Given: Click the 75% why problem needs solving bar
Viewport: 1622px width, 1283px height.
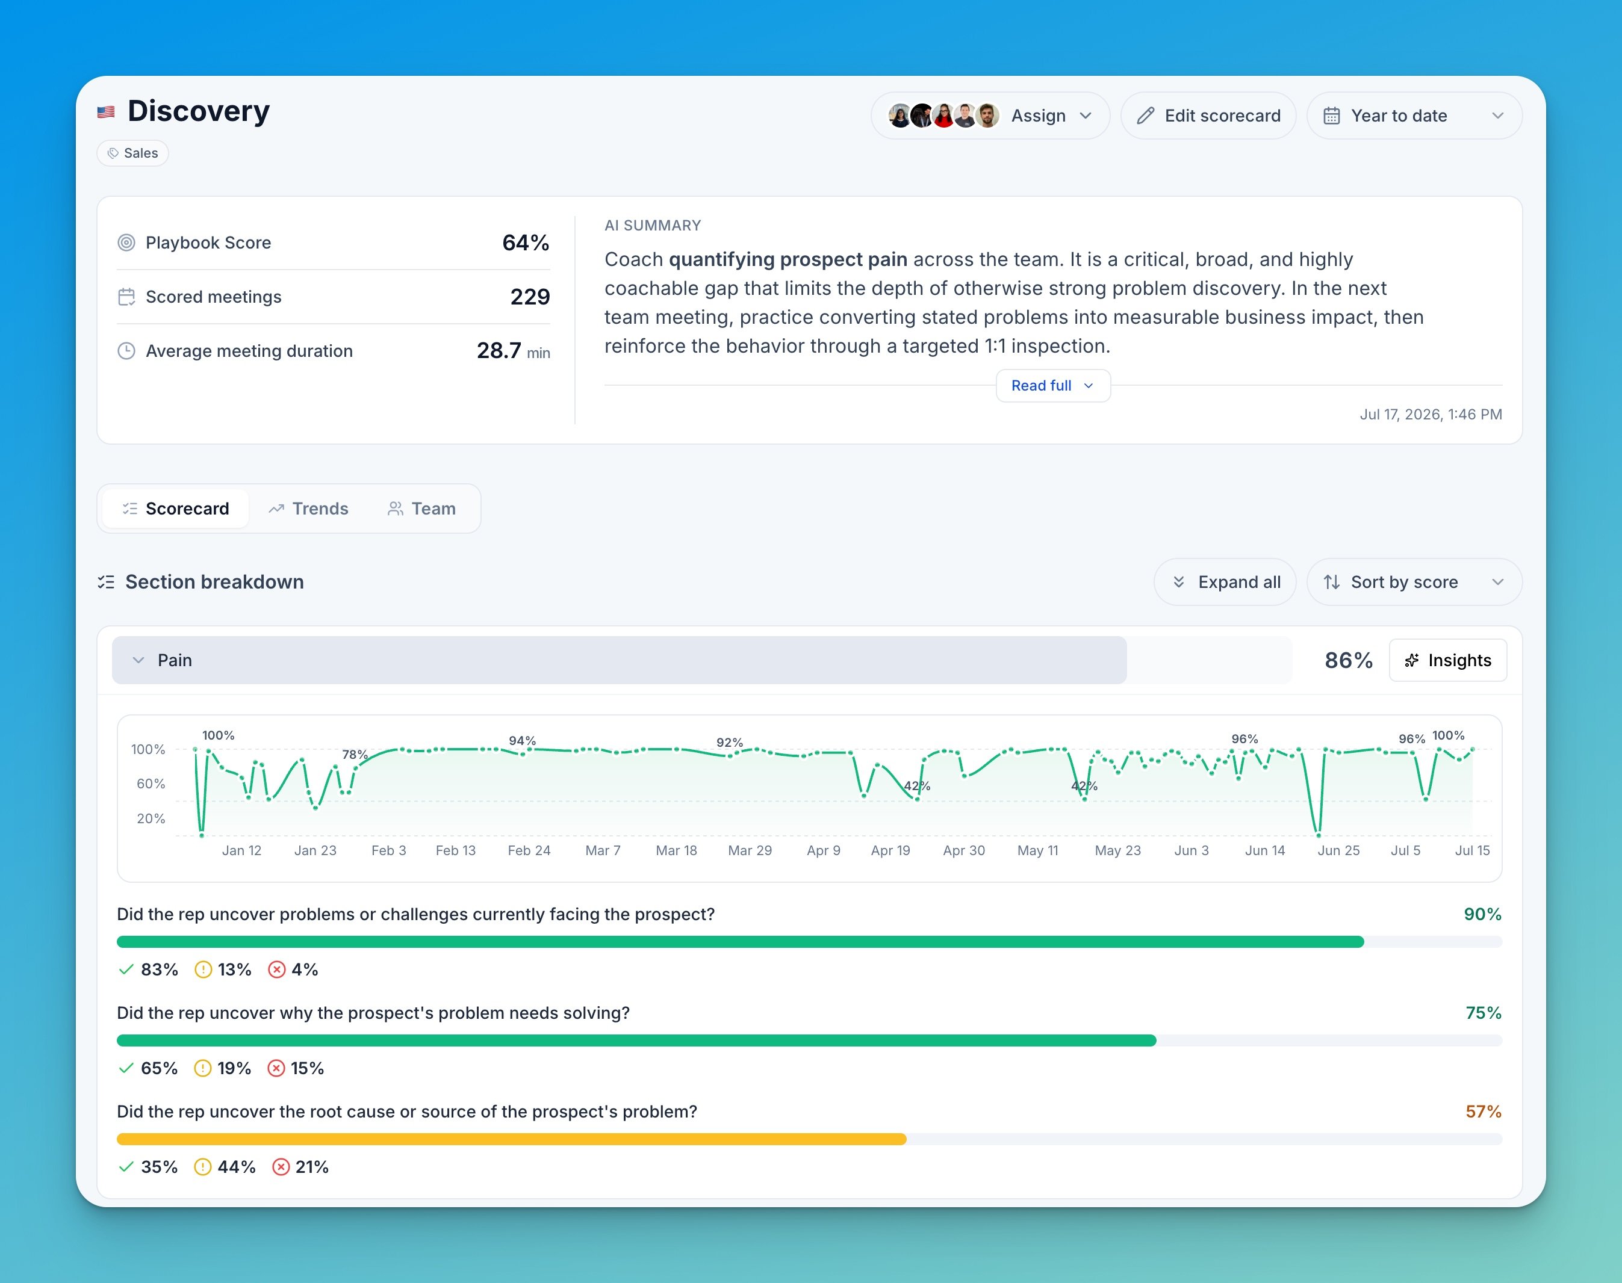Looking at the screenshot, I should coord(810,1040).
